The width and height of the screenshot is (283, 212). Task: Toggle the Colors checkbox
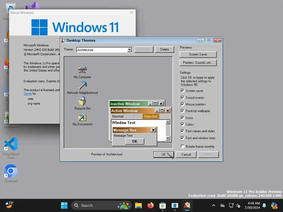tap(182, 124)
